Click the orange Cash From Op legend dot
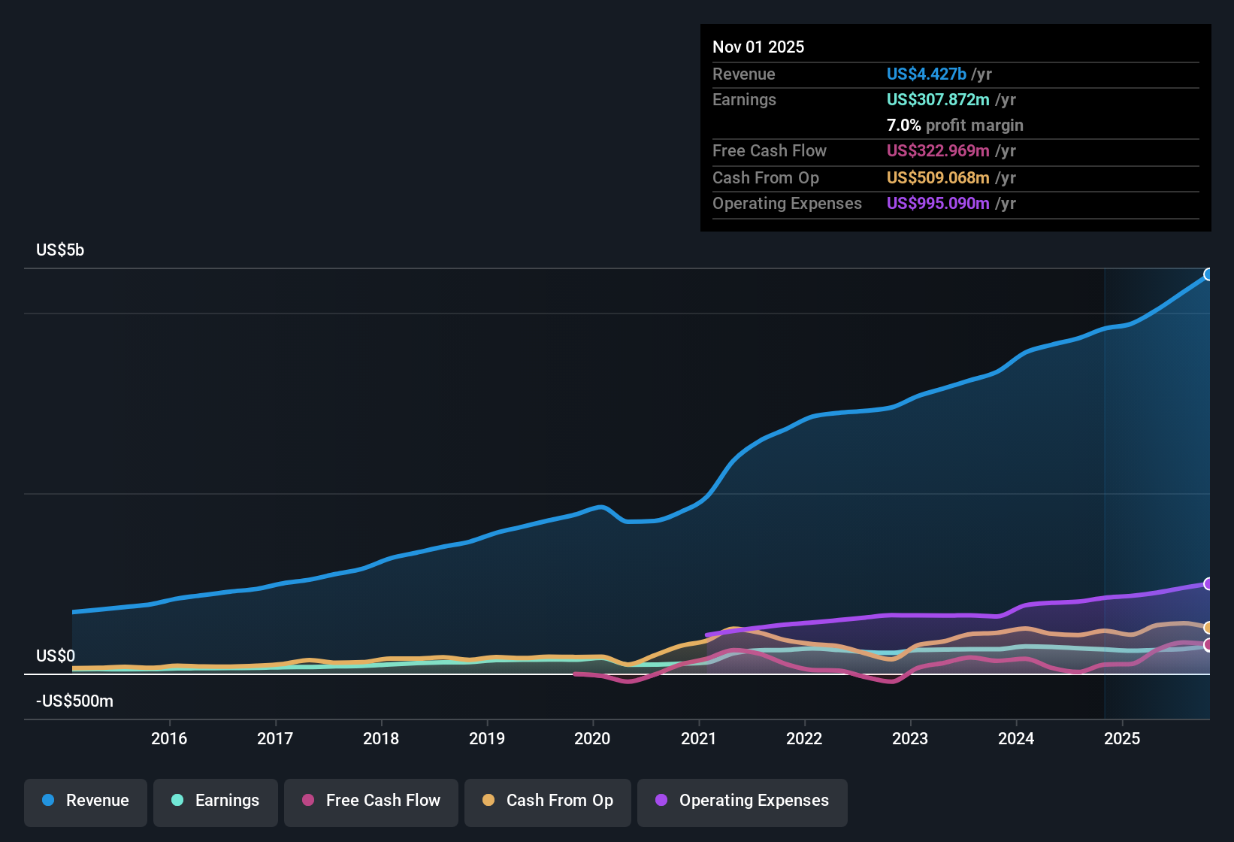Viewport: 1234px width, 842px height. (488, 801)
